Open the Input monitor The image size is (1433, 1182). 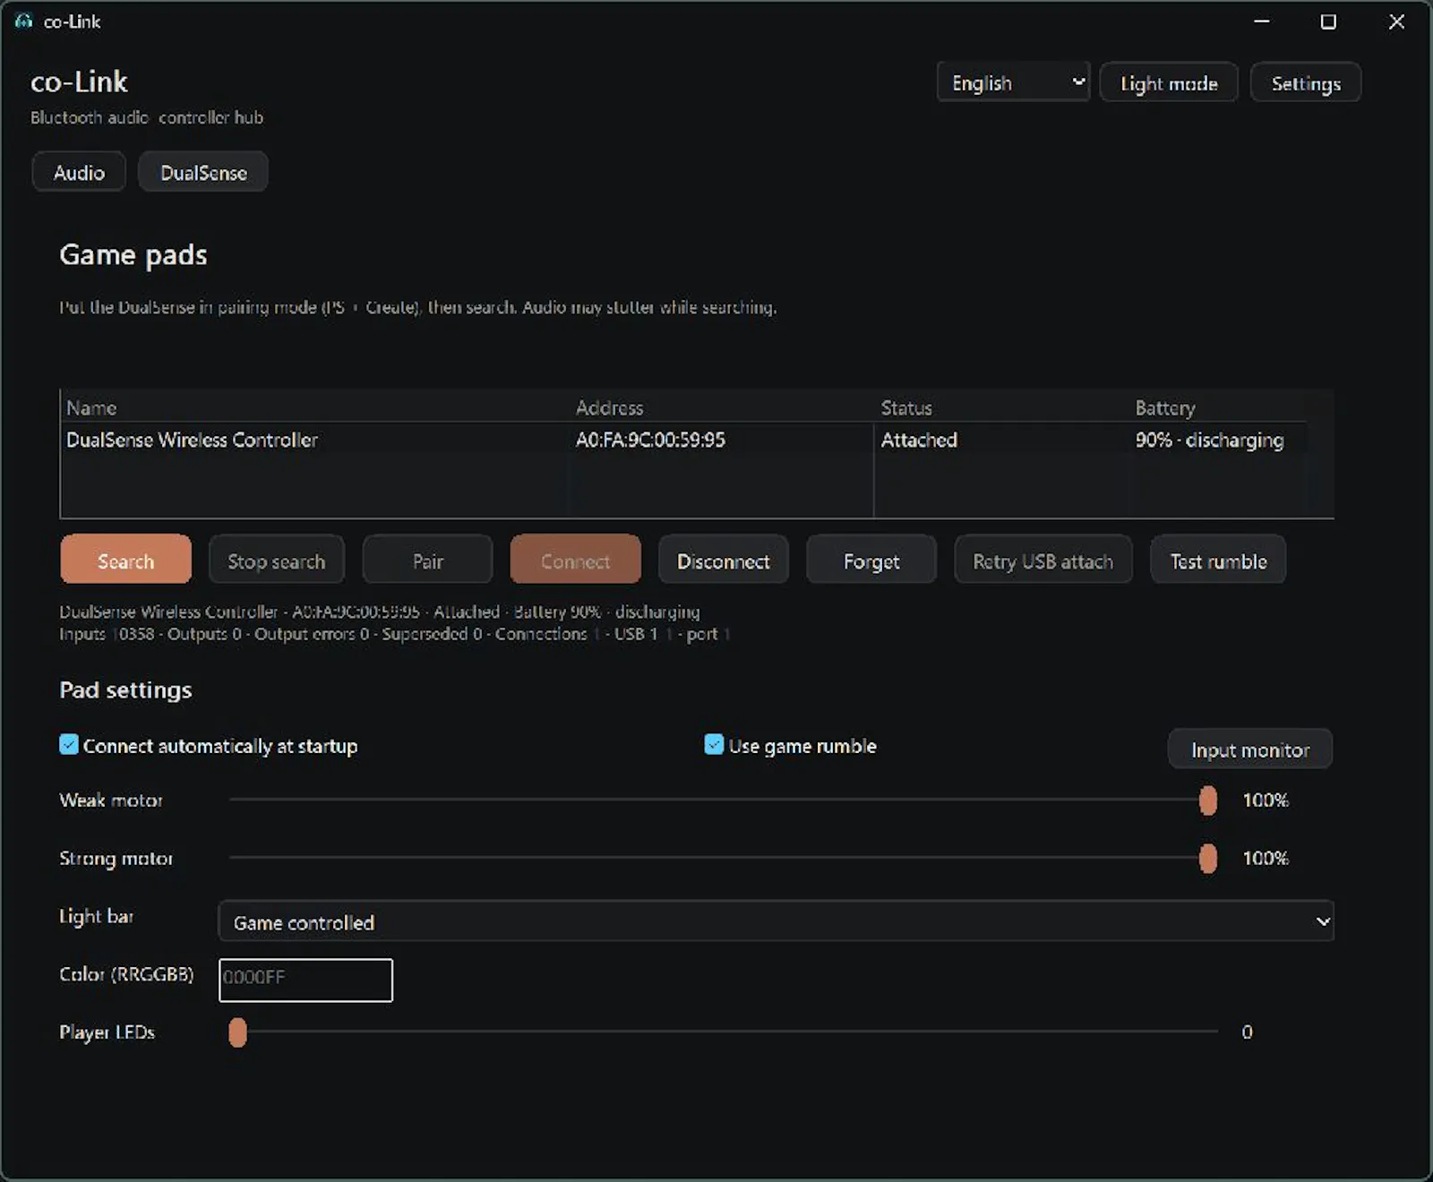coord(1249,749)
